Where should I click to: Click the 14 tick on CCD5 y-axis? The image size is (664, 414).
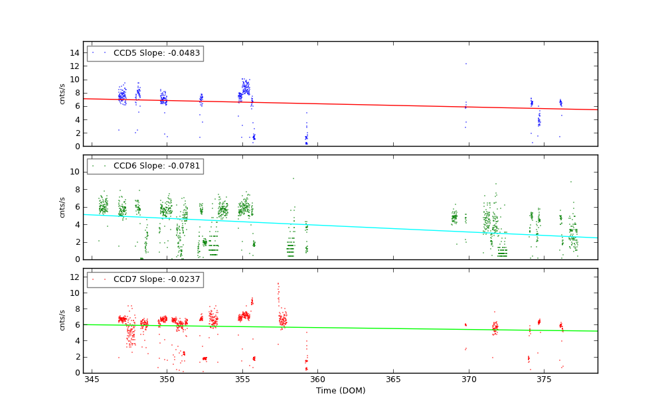point(74,52)
